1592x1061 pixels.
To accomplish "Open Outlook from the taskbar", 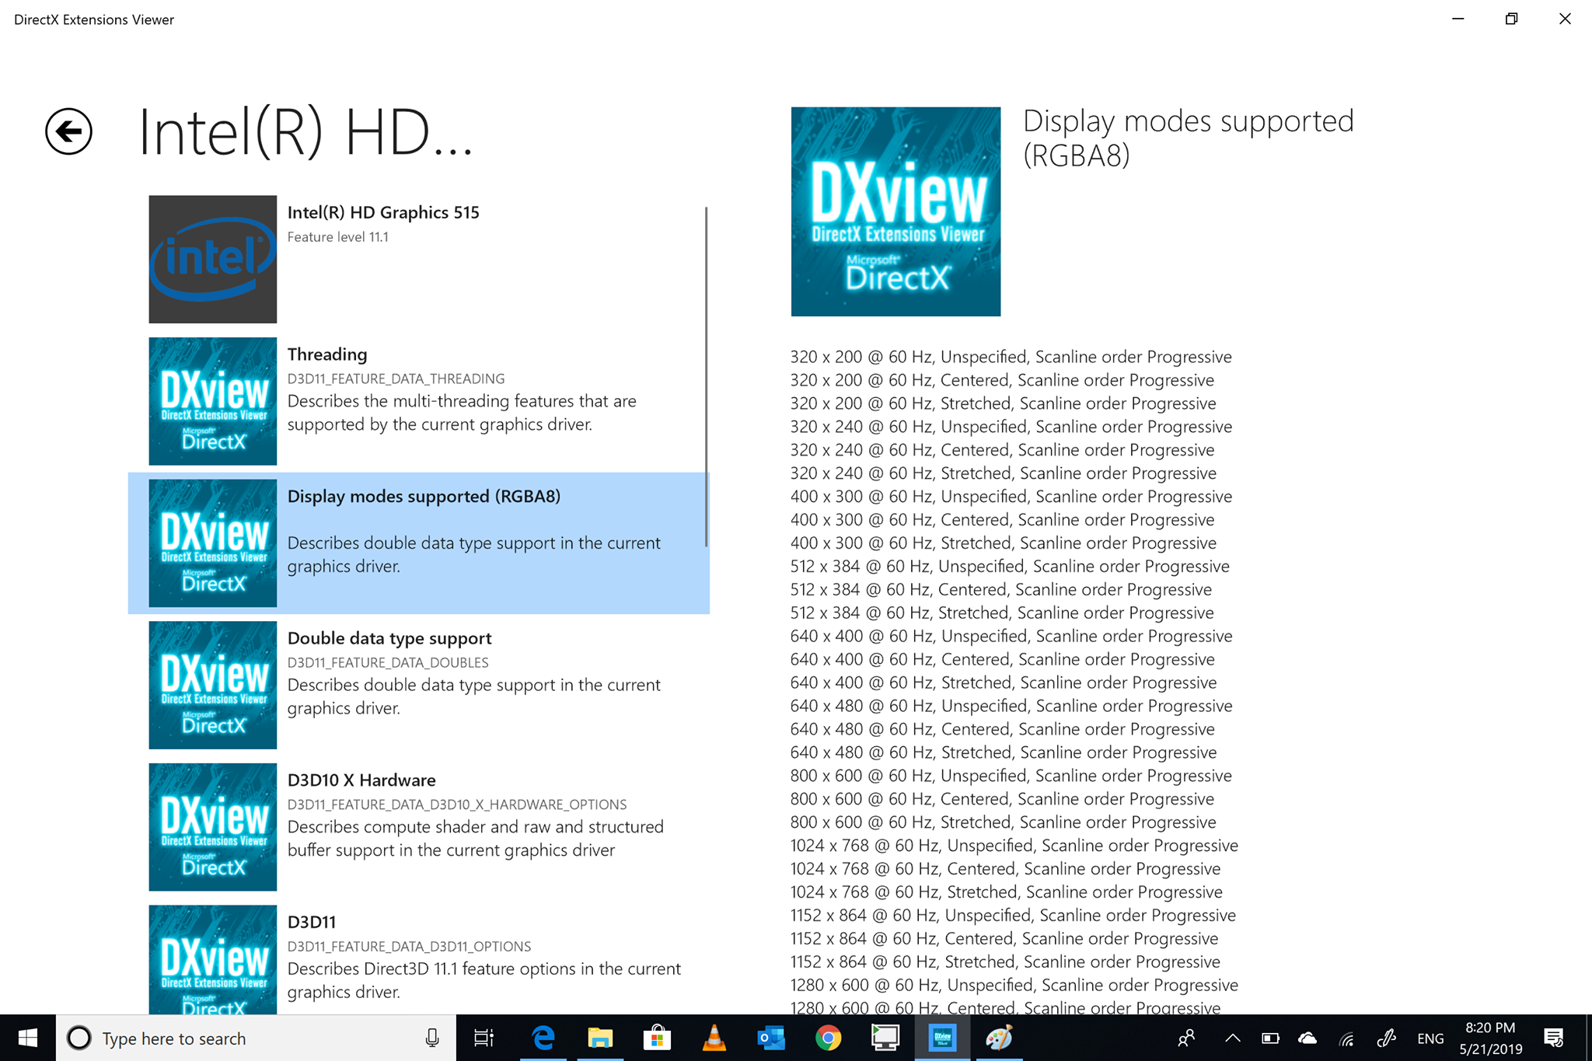I will tap(771, 1038).
